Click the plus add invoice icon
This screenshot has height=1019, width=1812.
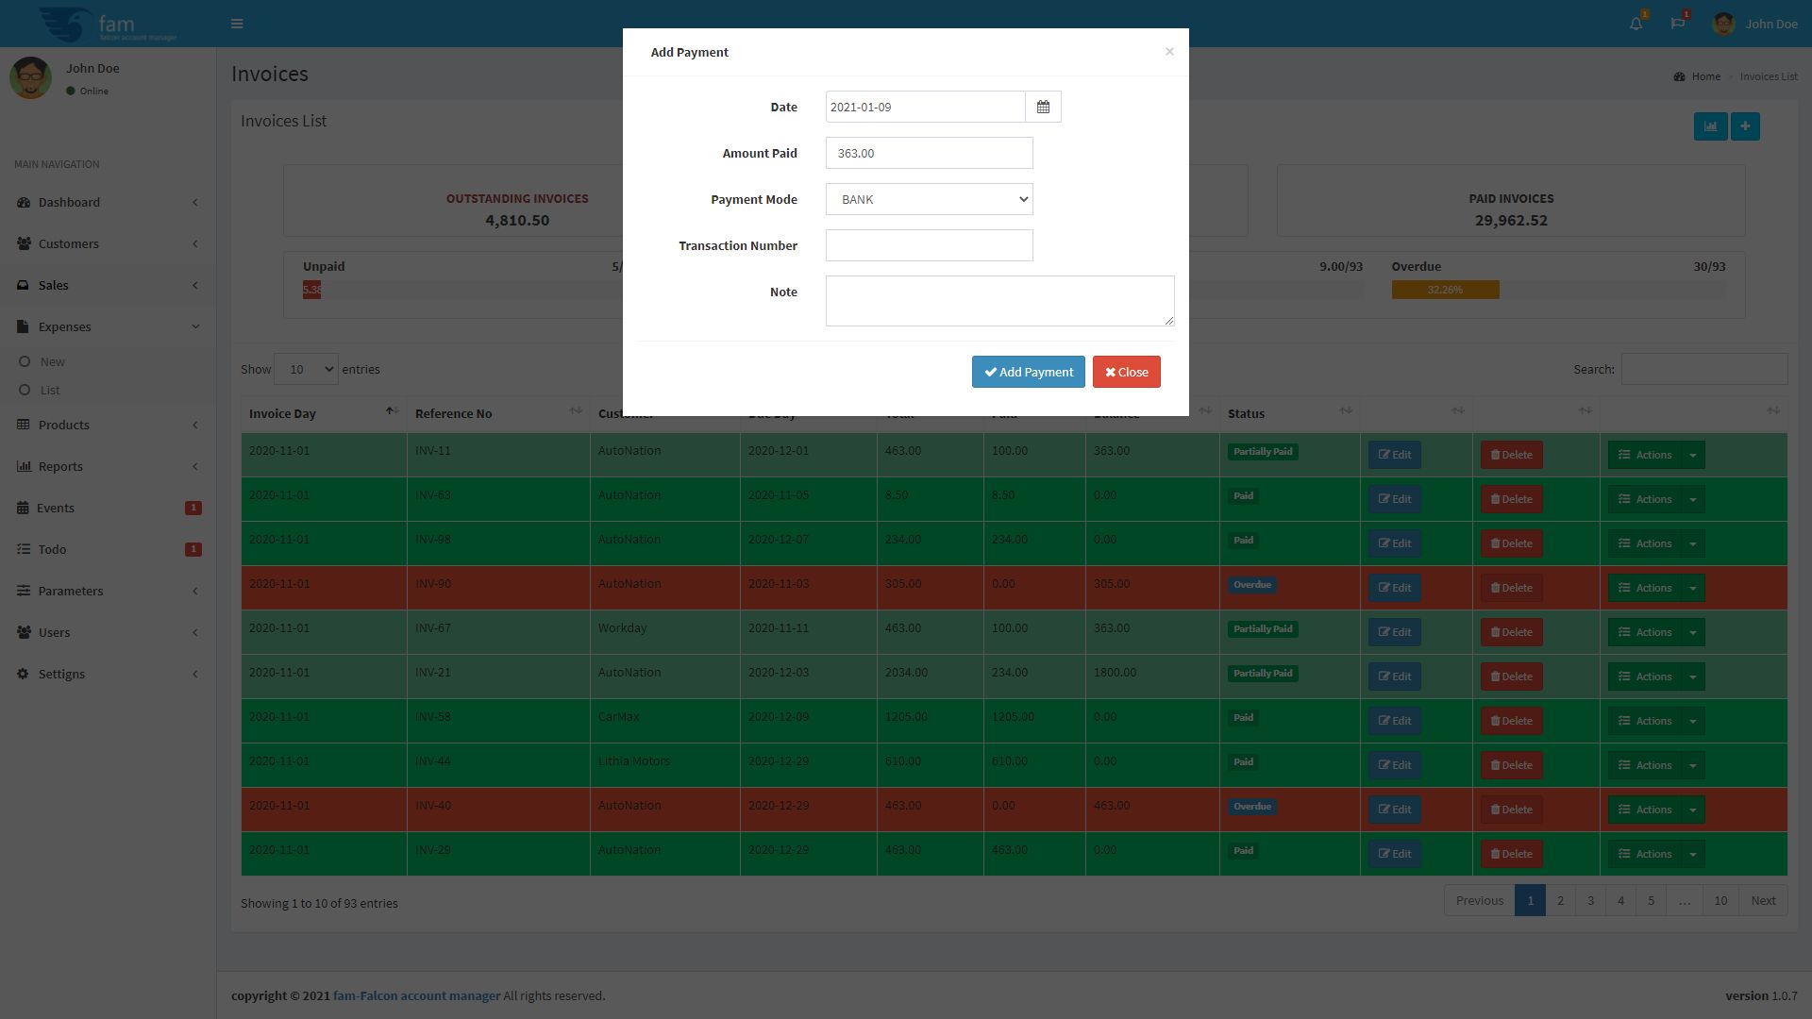click(x=1745, y=126)
